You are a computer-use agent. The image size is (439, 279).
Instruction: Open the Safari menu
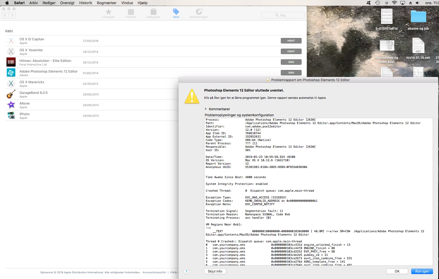[x=19, y=3]
